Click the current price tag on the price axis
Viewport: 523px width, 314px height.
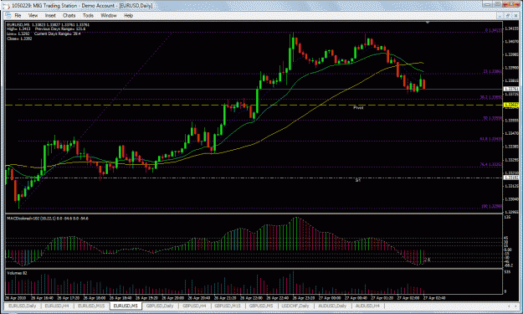[510, 89]
